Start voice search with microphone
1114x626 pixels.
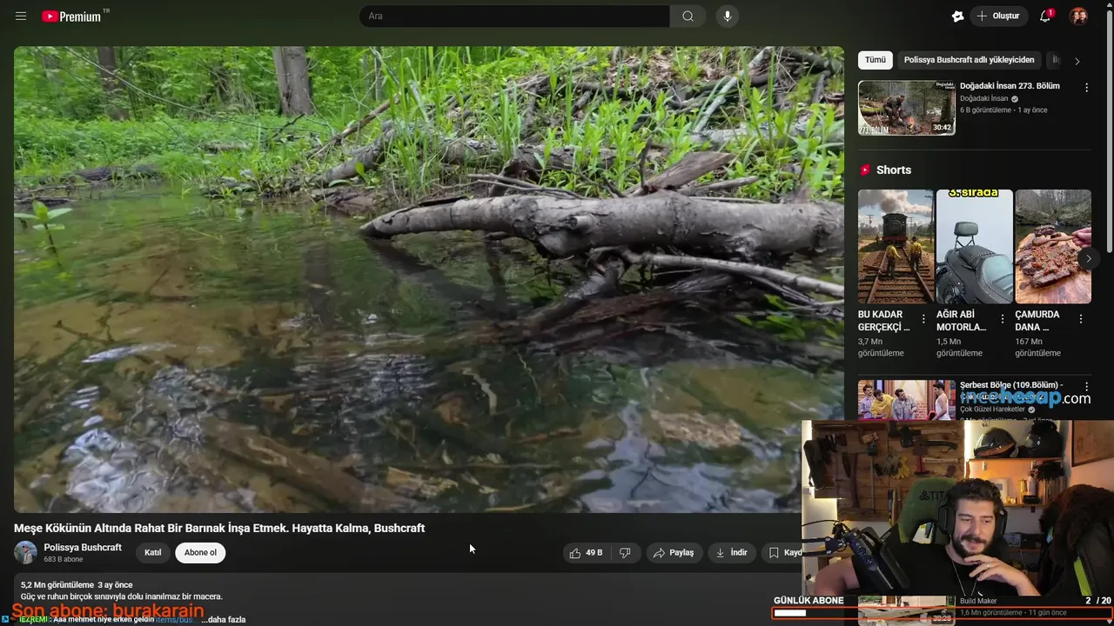727,17
